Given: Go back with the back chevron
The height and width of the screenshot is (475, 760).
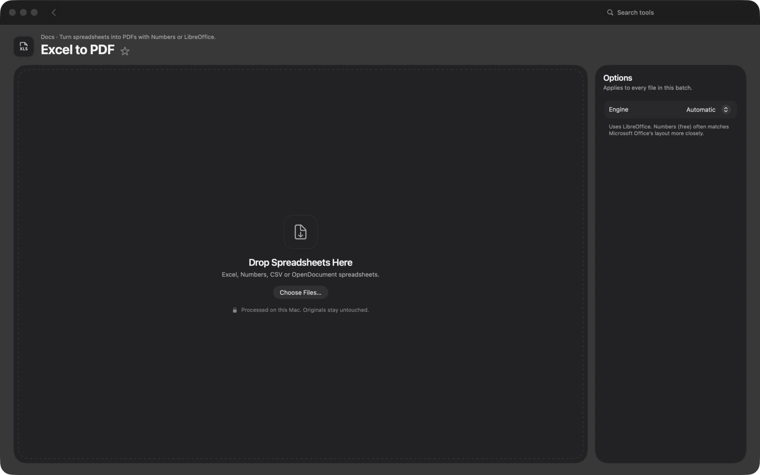Looking at the screenshot, I should tap(54, 13).
